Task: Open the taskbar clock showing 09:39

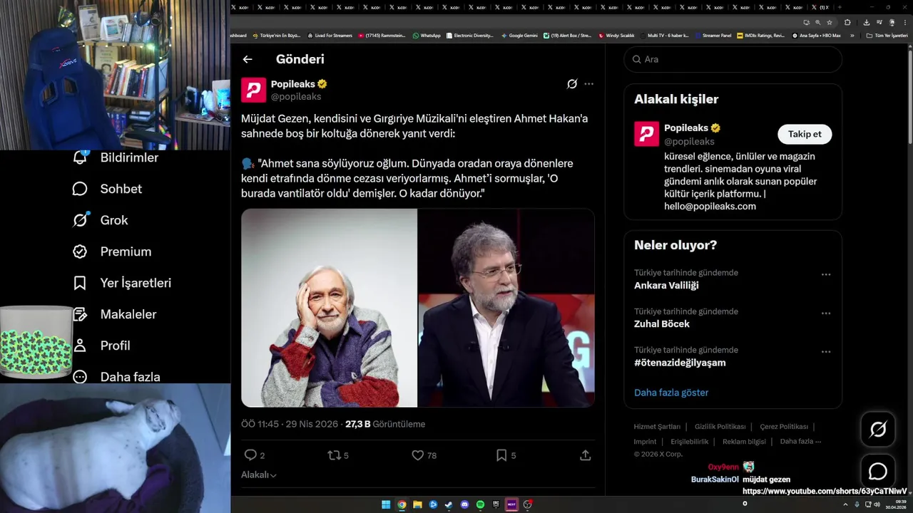Action: click(x=895, y=504)
